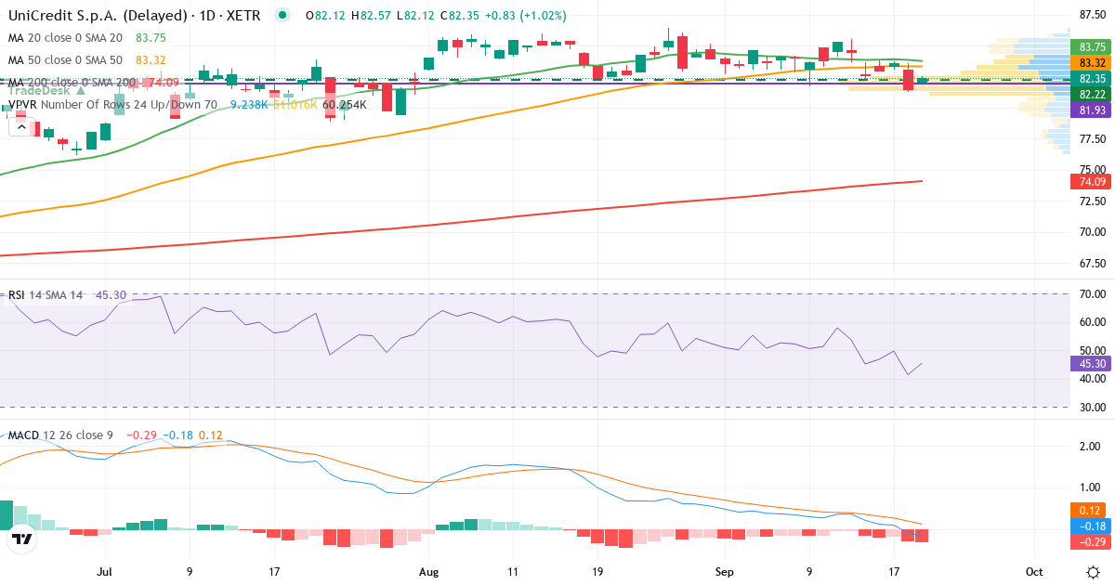This screenshot has height=585, width=1115.
Task: Select MA 50 close indicator legend
Action: pyautogui.click(x=65, y=60)
